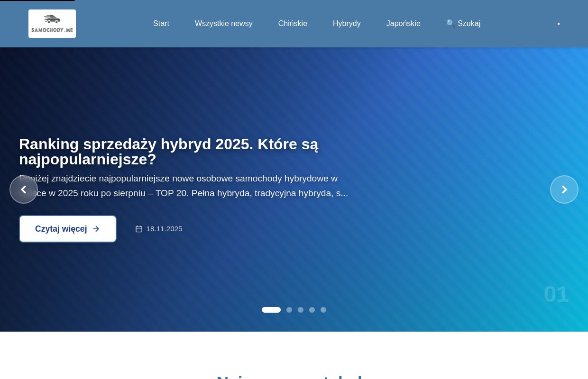The image size is (588, 379).
Task: Click the left carousel arrow
Action: [24, 189]
